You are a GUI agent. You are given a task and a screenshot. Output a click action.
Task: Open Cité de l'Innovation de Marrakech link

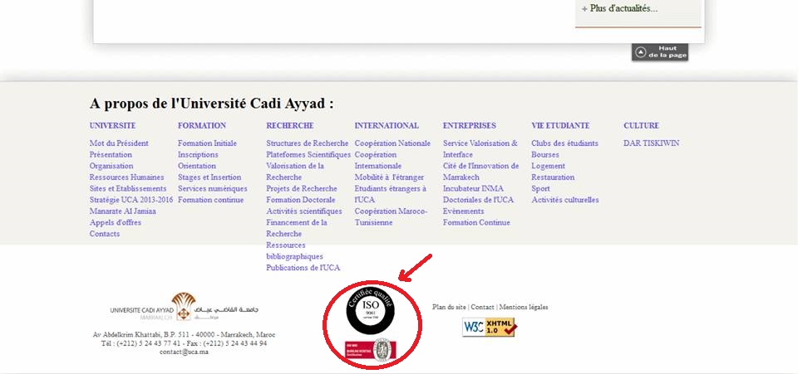[x=481, y=172]
